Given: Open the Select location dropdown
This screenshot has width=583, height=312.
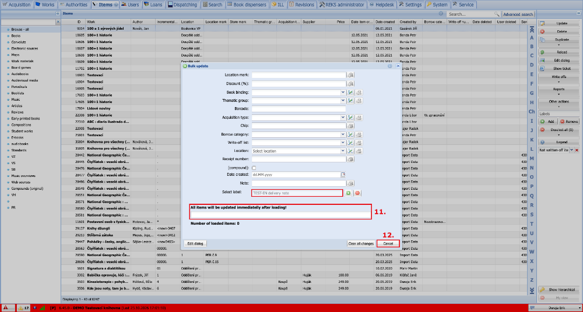Looking at the screenshot, I should (x=343, y=151).
